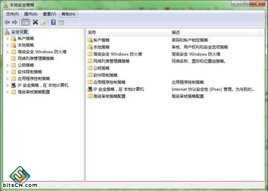Click description starting with Internet 协议安全性
The height and width of the screenshot is (191, 268).
click(214, 89)
